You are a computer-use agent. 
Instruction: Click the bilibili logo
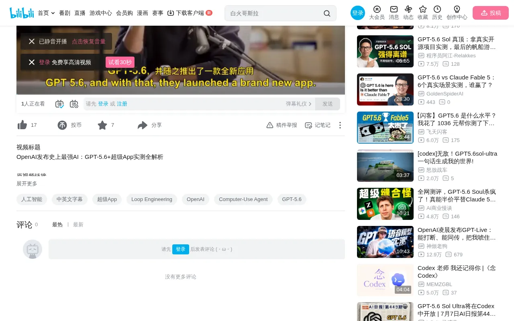coord(22,13)
